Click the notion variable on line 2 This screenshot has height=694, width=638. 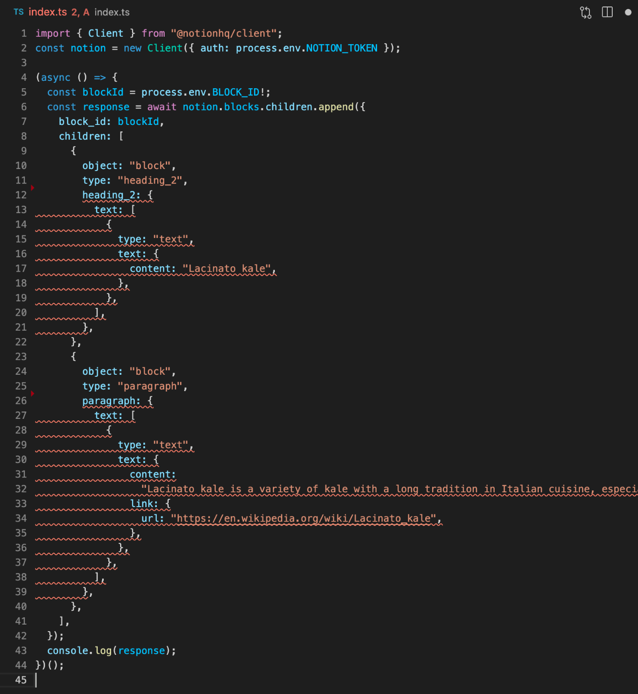(88, 48)
